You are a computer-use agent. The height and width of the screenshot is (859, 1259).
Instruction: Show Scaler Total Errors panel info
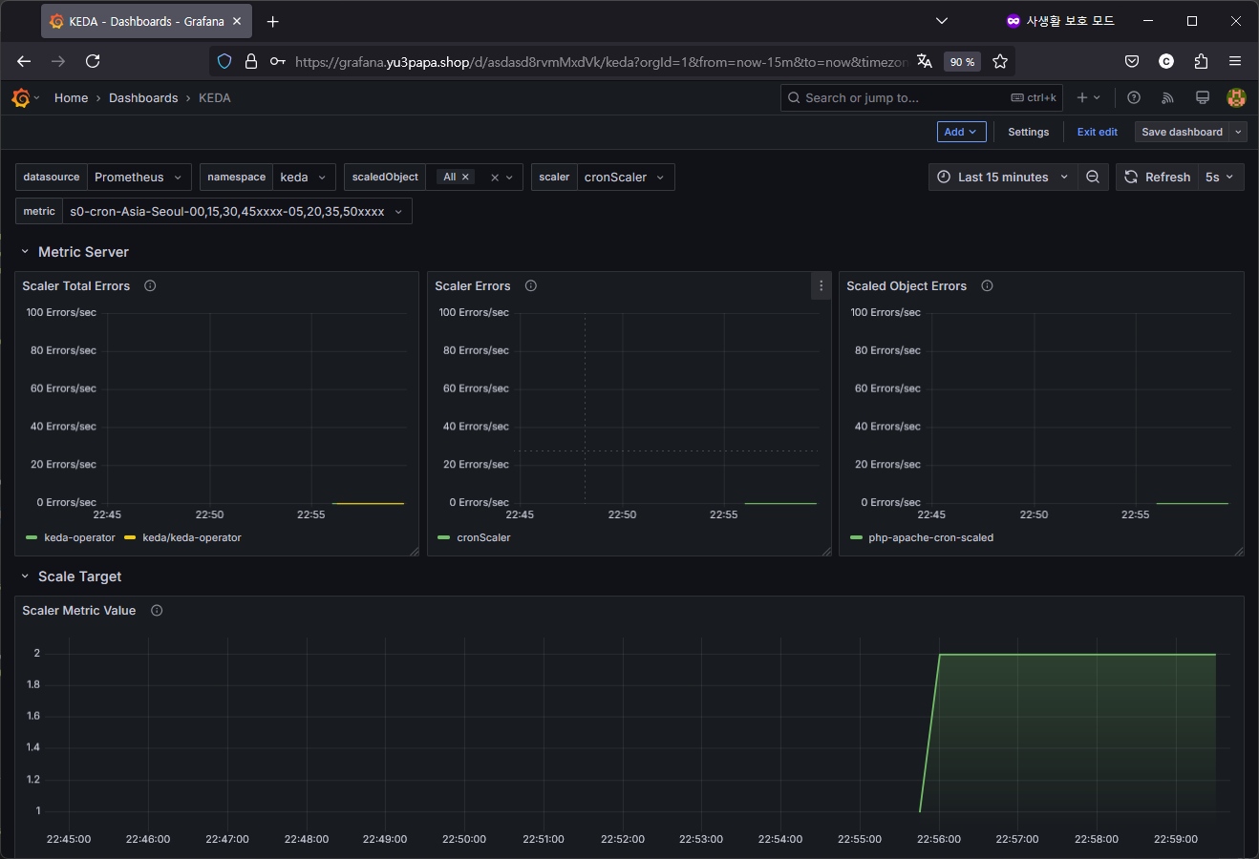coord(150,285)
